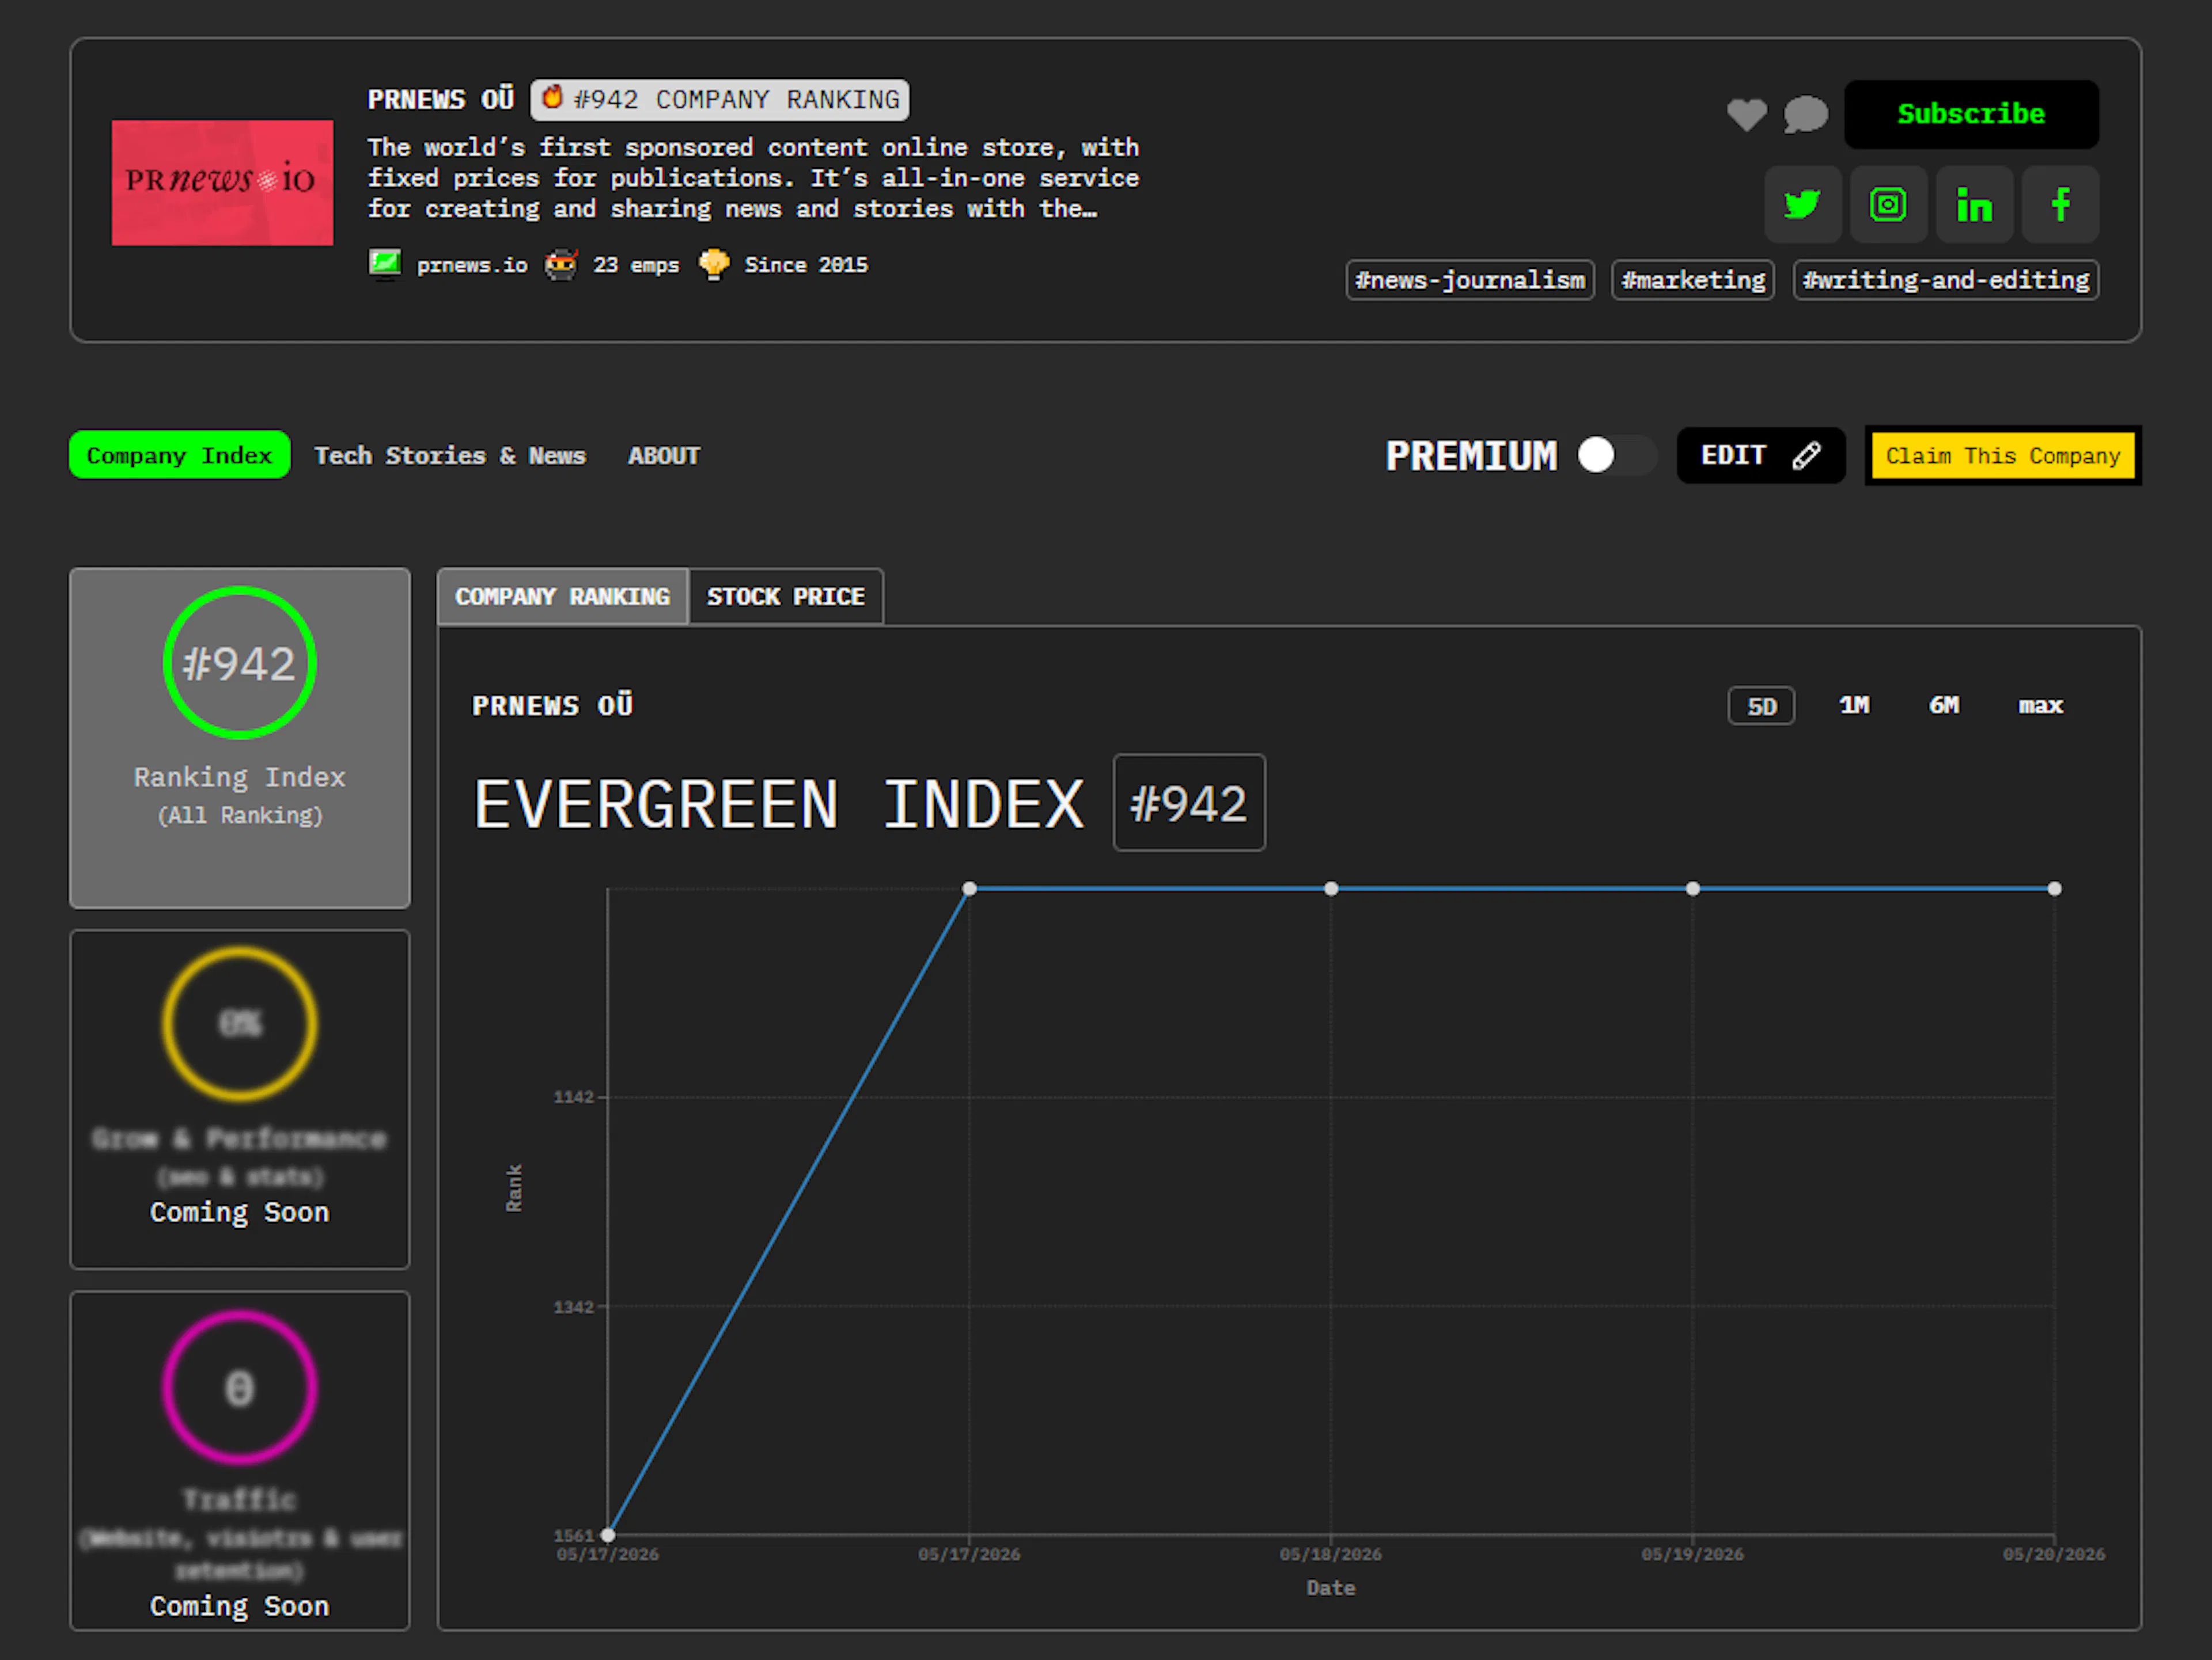Open the LinkedIn profile icon
This screenshot has width=2212, height=1660.
pos(1974,205)
